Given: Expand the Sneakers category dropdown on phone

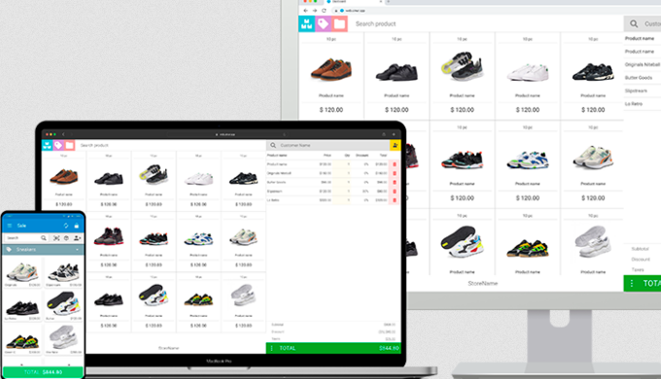Looking at the screenshot, I should [x=77, y=250].
